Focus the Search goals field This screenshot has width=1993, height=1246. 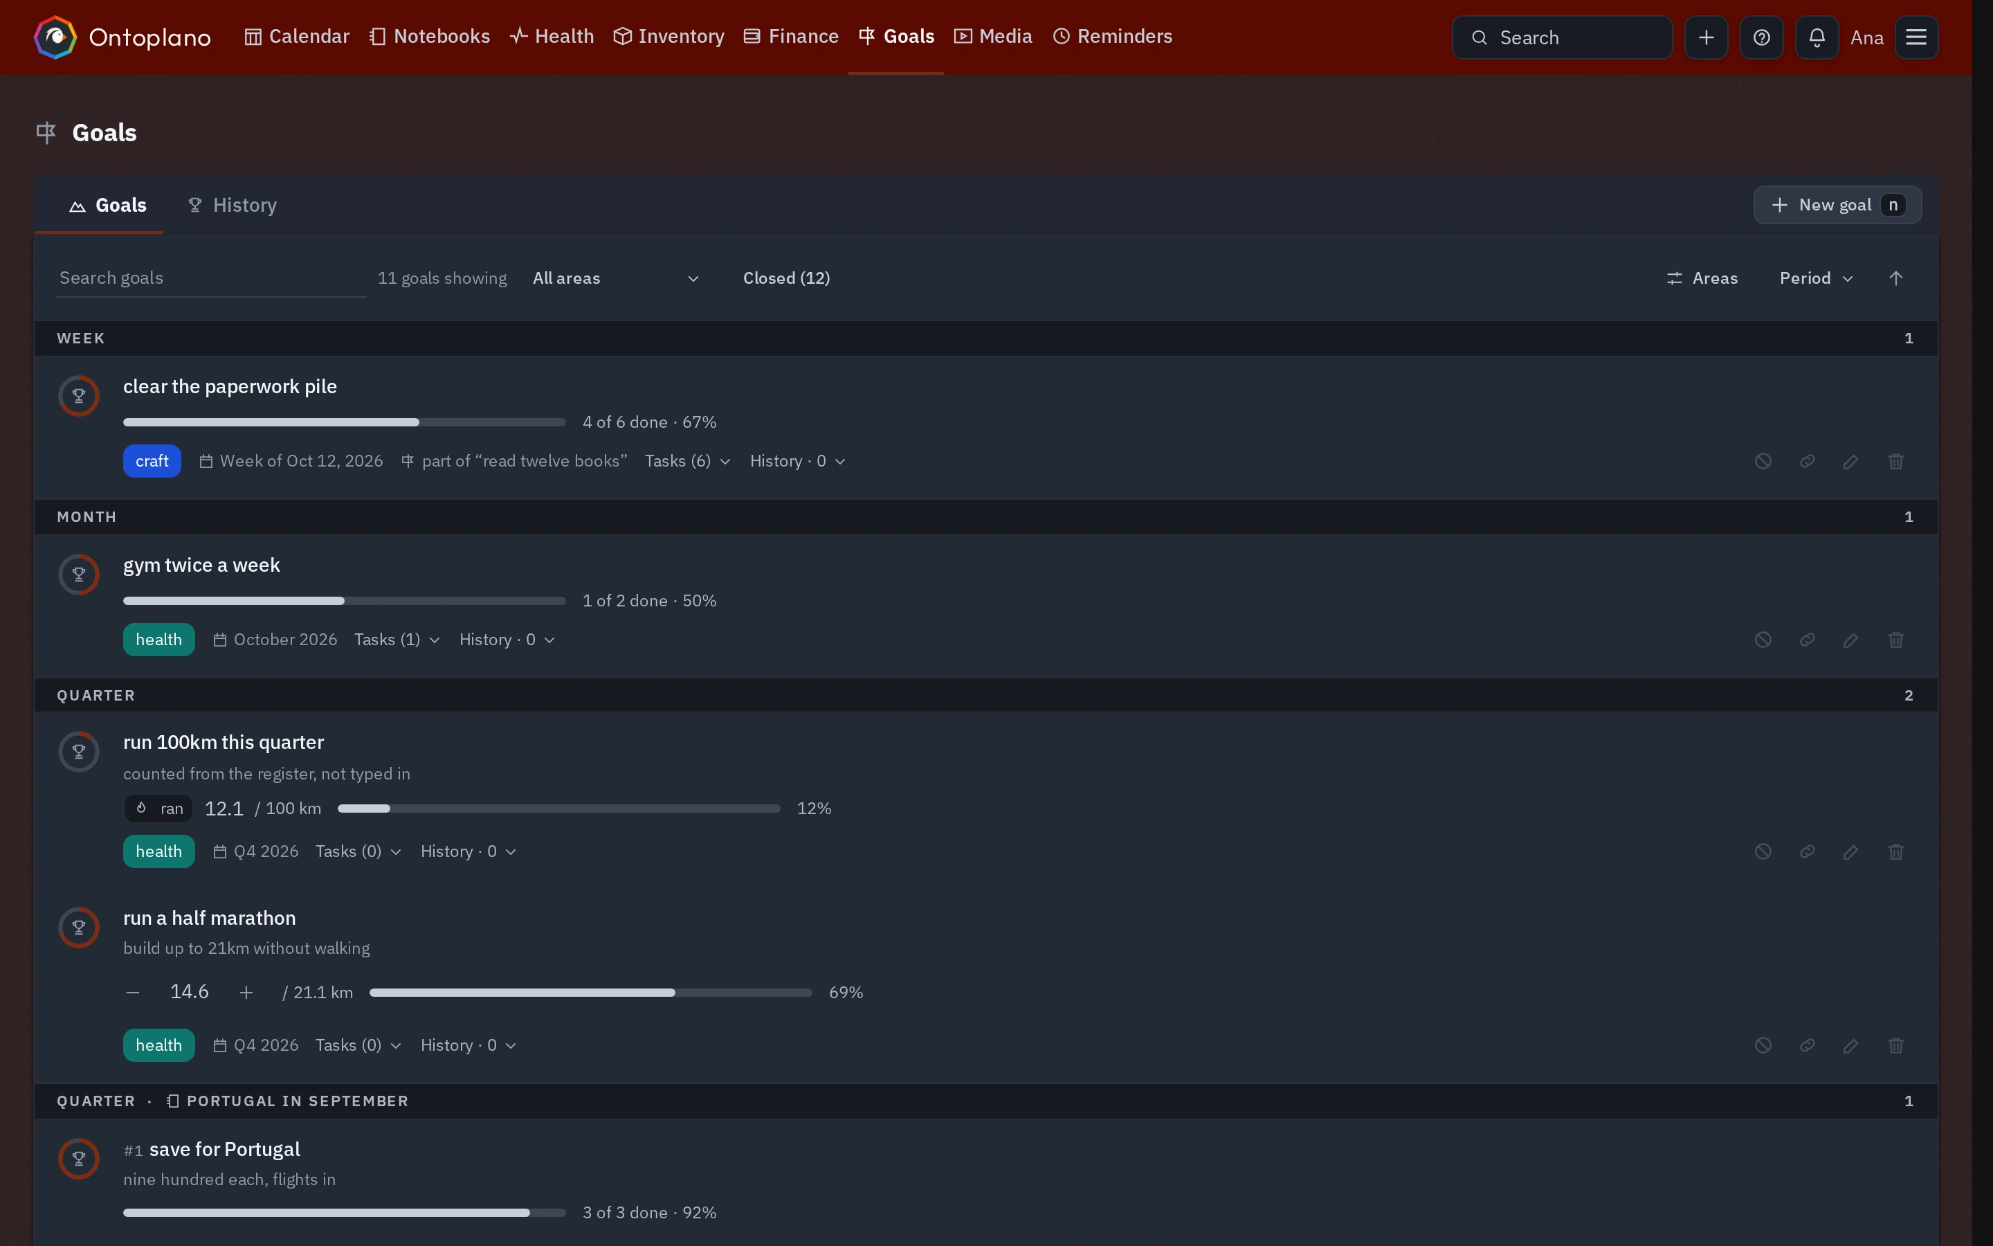point(211,278)
